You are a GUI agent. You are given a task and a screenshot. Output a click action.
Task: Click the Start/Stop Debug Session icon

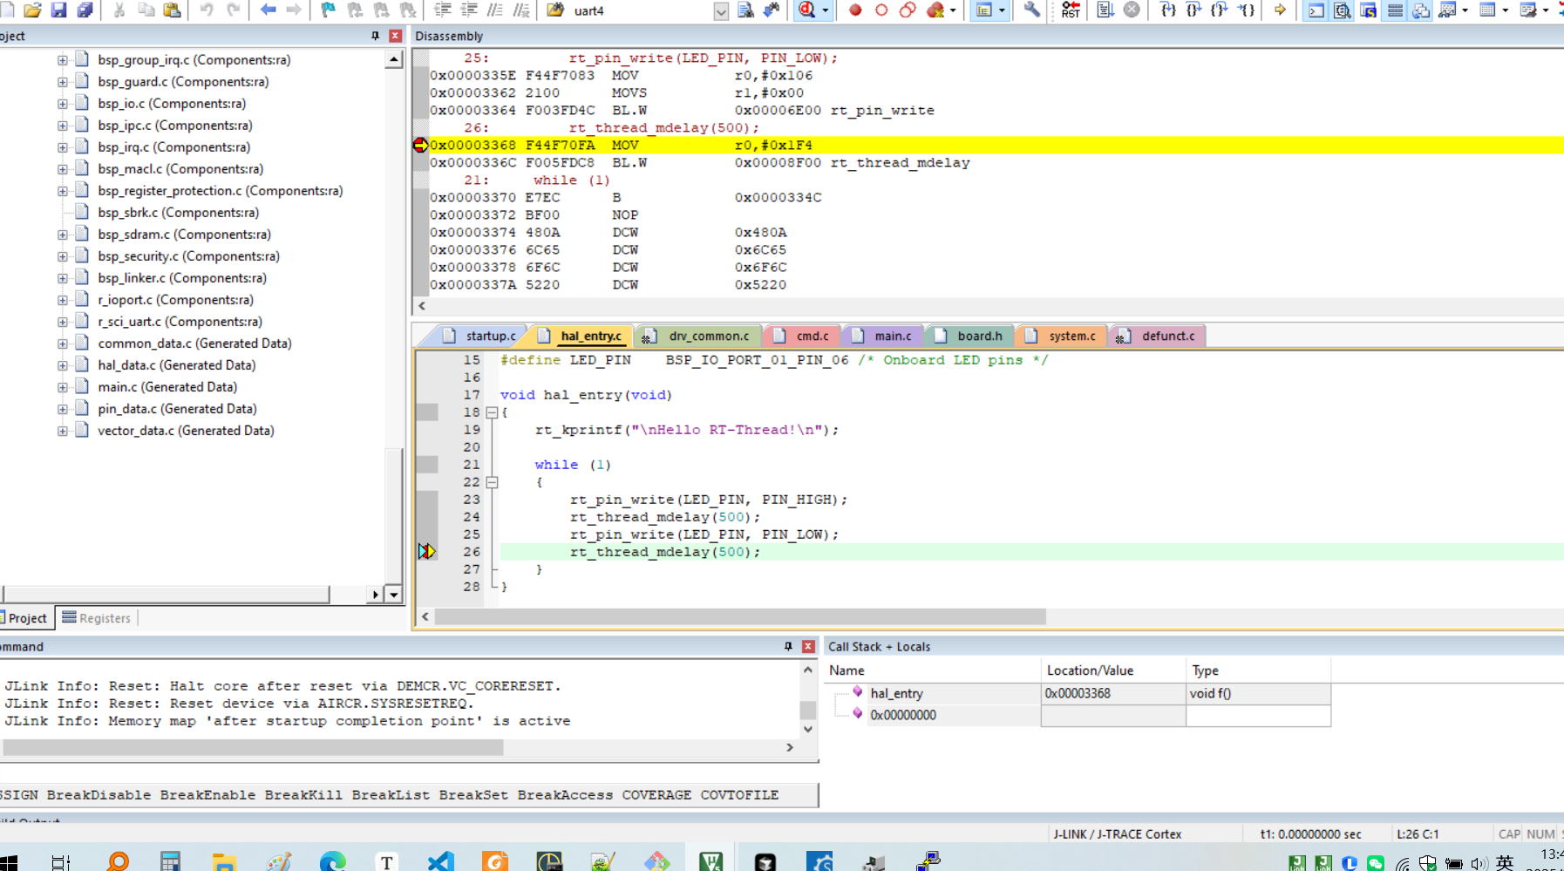pyautogui.click(x=807, y=10)
